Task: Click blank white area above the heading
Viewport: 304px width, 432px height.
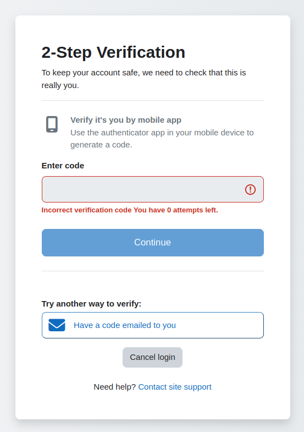Action: tap(153, 29)
